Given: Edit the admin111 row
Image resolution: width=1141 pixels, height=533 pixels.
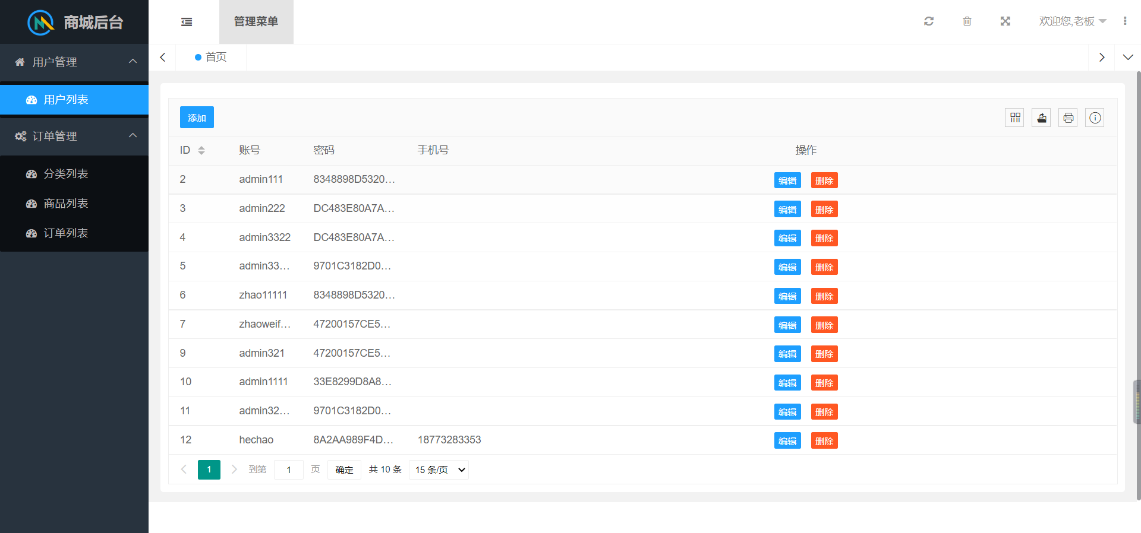Looking at the screenshot, I should click(787, 180).
